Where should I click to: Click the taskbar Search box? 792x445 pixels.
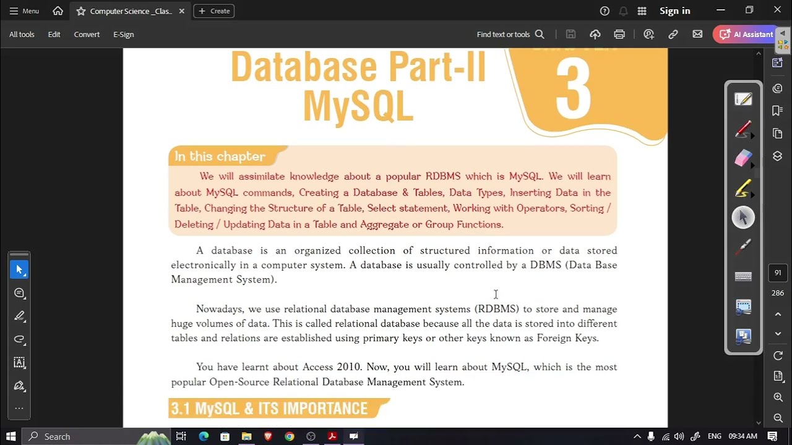click(97, 436)
